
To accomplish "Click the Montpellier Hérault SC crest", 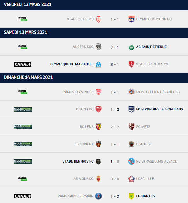I will point(131,92).
